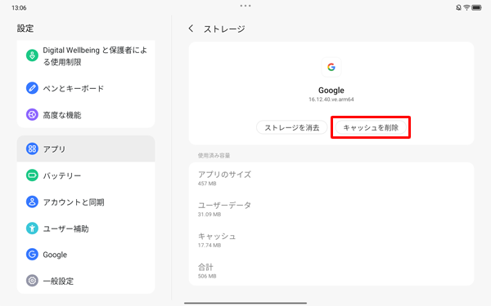This screenshot has width=491, height=306.
Task: Tap the green バッテリー icon
Action: (x=32, y=175)
